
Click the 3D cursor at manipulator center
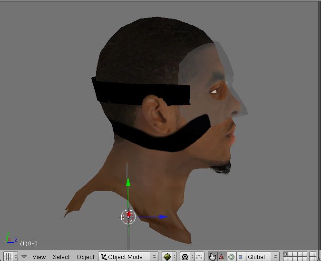coord(128,217)
